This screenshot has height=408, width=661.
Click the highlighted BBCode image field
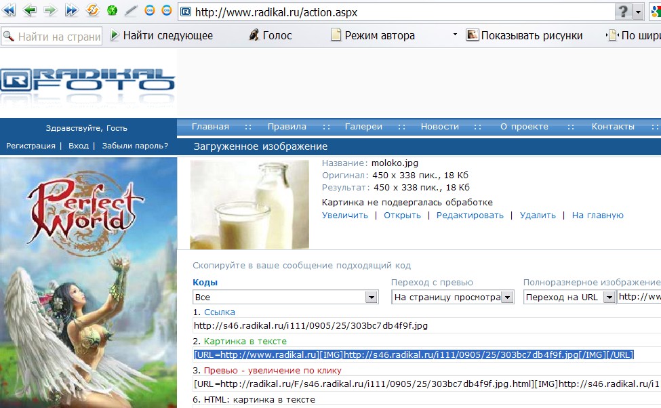pos(426,355)
